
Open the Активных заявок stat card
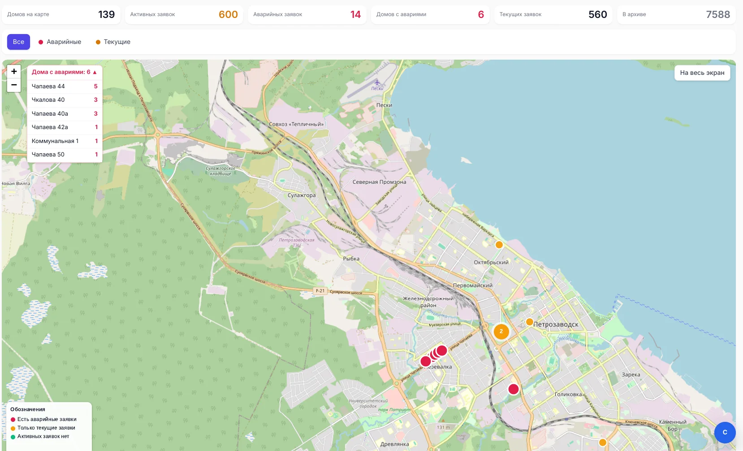(x=184, y=14)
